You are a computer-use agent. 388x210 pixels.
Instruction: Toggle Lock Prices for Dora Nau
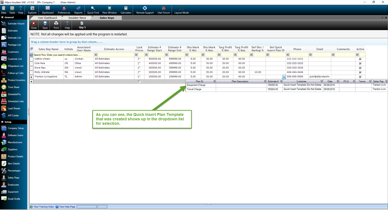pyautogui.click(x=139, y=68)
